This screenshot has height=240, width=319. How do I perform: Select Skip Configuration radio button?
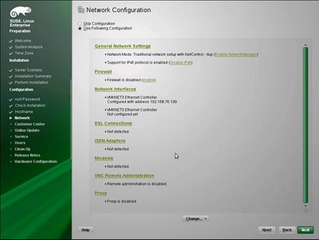(80, 24)
